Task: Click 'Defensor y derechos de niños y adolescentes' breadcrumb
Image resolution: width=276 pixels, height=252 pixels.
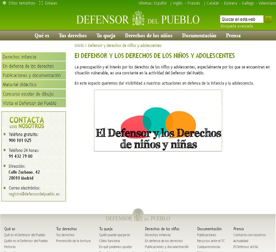Action: click(125, 46)
